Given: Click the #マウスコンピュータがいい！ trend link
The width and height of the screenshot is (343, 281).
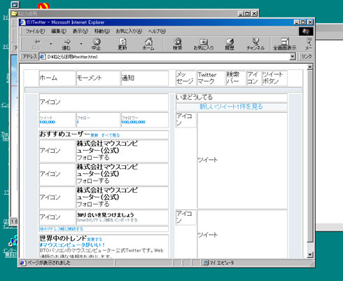Looking at the screenshot, I should coord(72,245).
